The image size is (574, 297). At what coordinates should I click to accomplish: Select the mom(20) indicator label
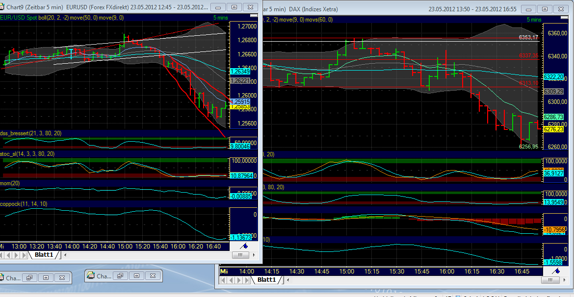coord(11,182)
